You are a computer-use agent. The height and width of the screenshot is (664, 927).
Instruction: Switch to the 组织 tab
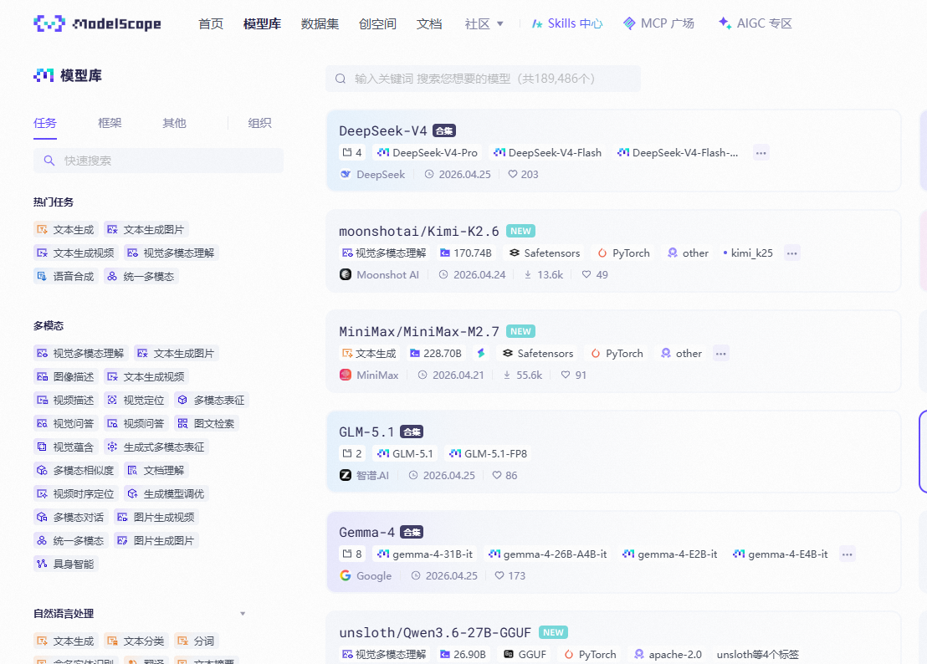click(259, 123)
